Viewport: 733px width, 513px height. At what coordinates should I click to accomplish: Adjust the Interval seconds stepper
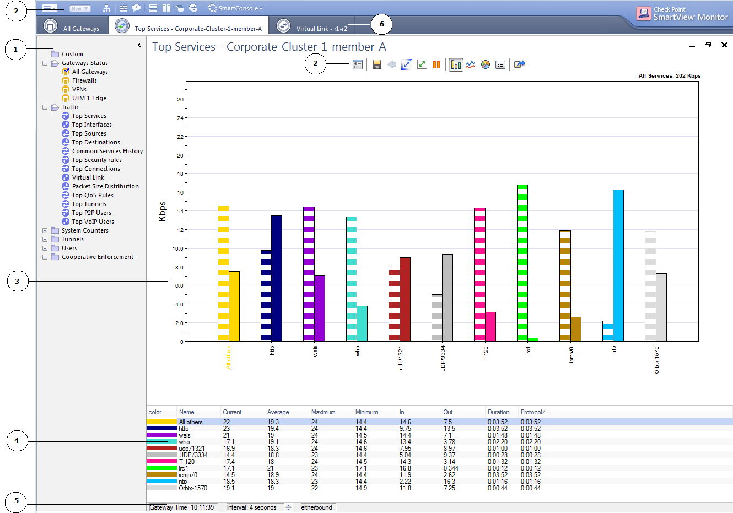[288, 507]
